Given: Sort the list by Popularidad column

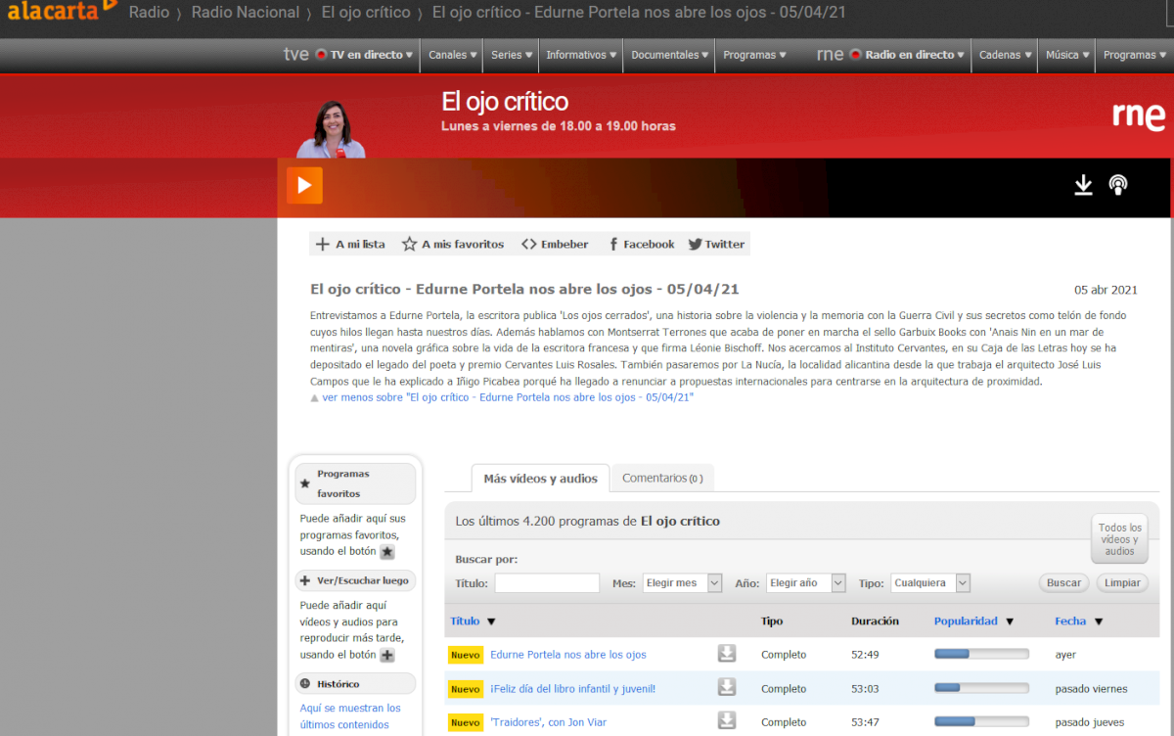Looking at the screenshot, I should click(x=966, y=621).
